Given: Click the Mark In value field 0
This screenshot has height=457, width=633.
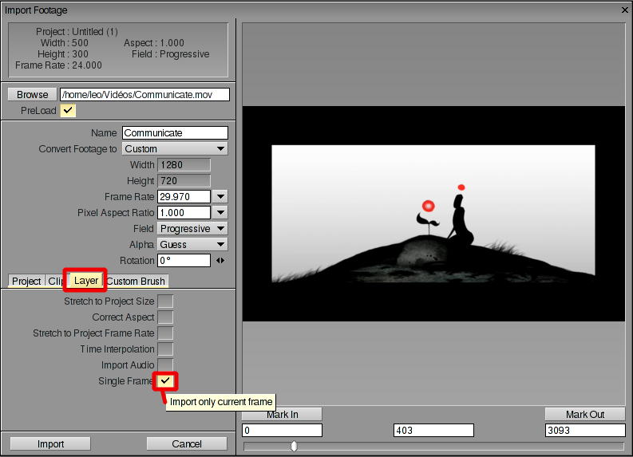Looking at the screenshot, I should point(283,431).
